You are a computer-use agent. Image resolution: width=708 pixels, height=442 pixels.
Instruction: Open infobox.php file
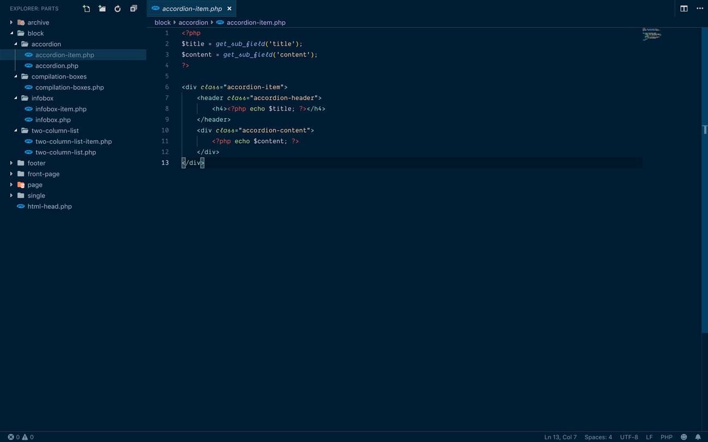73,120
